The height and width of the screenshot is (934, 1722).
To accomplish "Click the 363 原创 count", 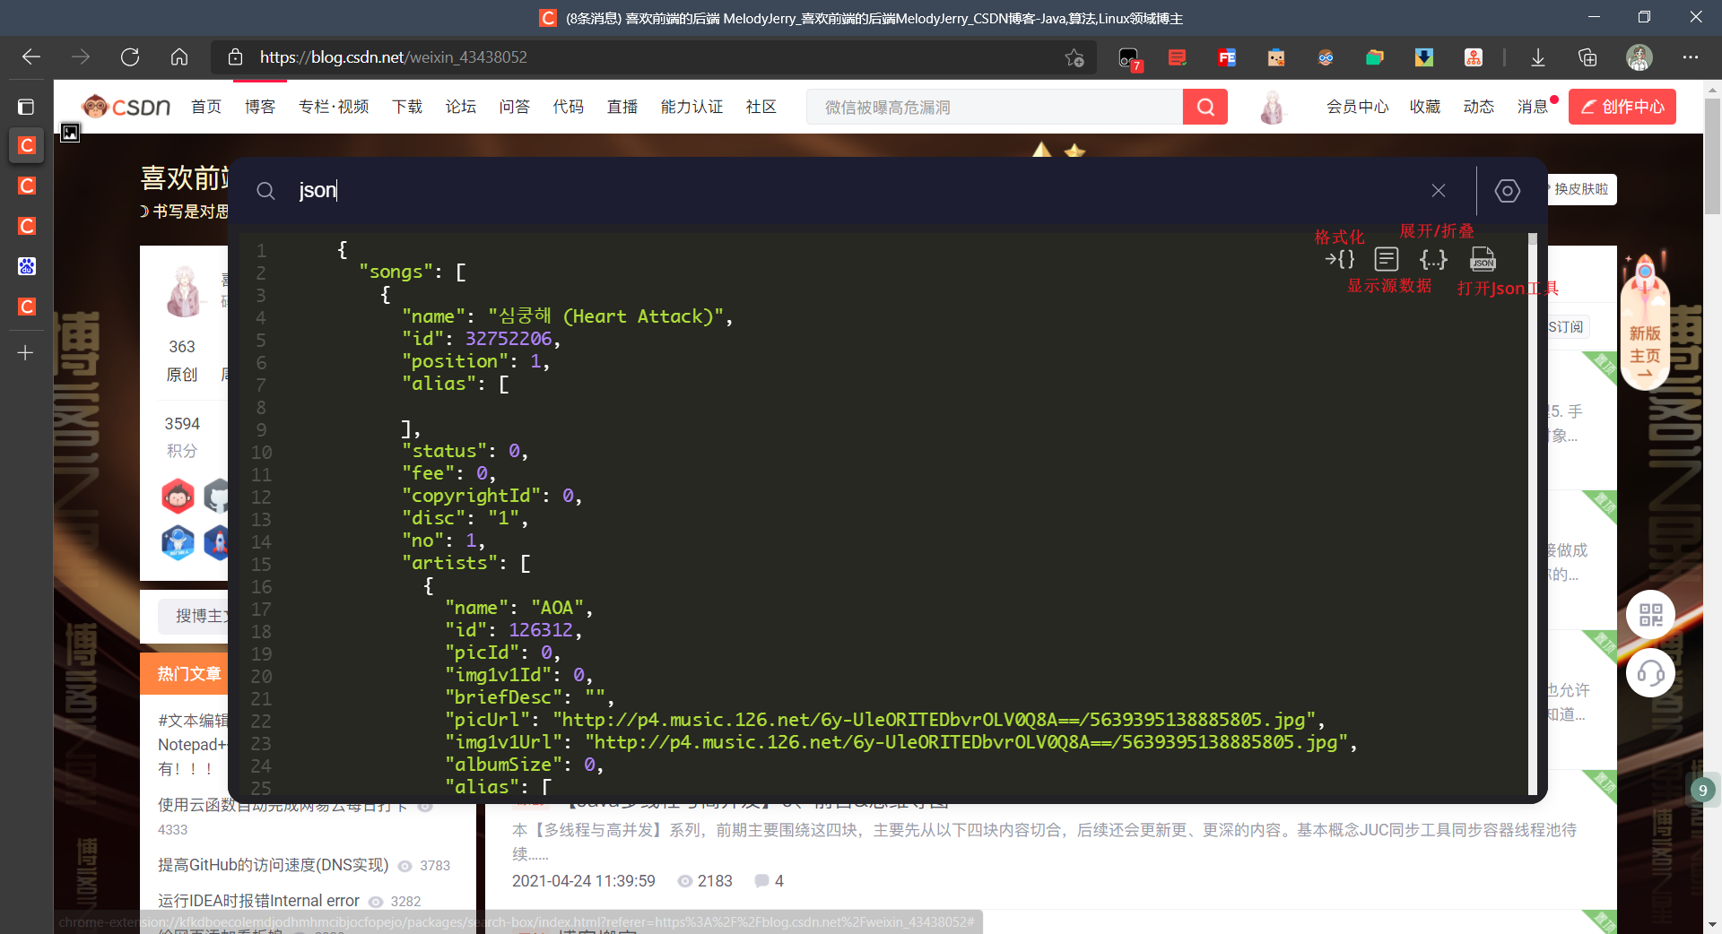I will (182, 359).
